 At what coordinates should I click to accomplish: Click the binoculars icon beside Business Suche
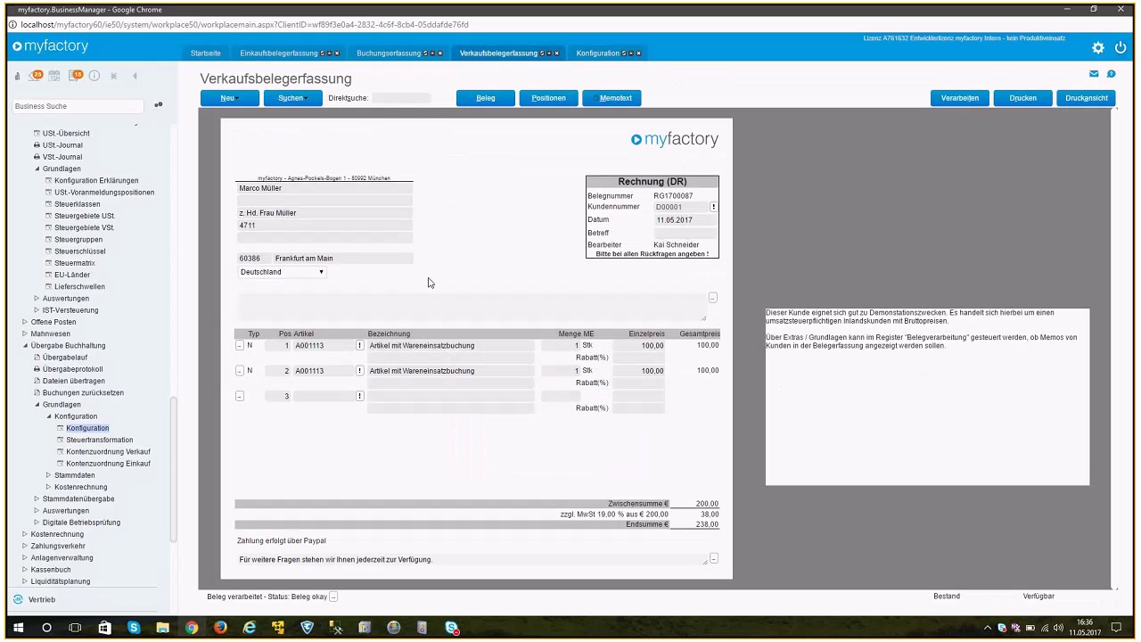coord(158,105)
